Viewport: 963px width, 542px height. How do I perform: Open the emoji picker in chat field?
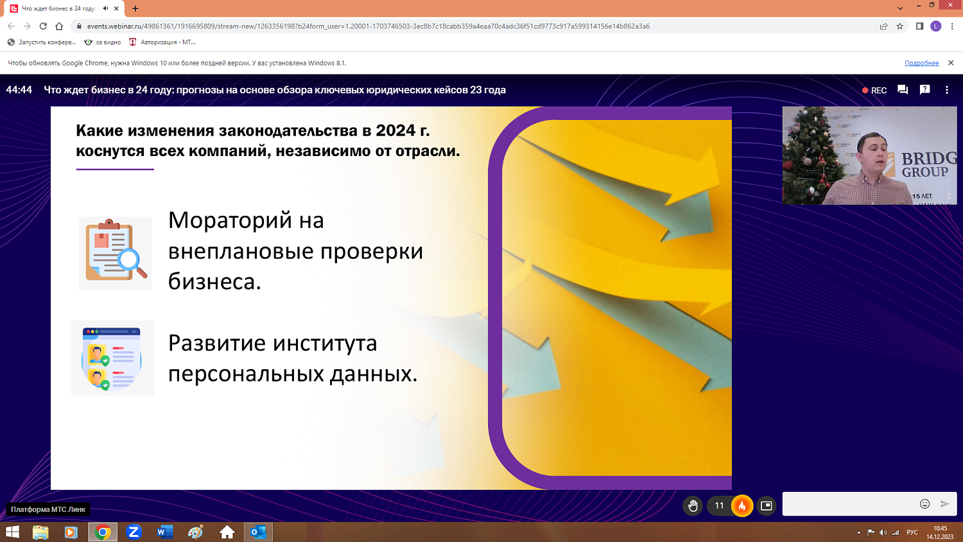pos(924,504)
